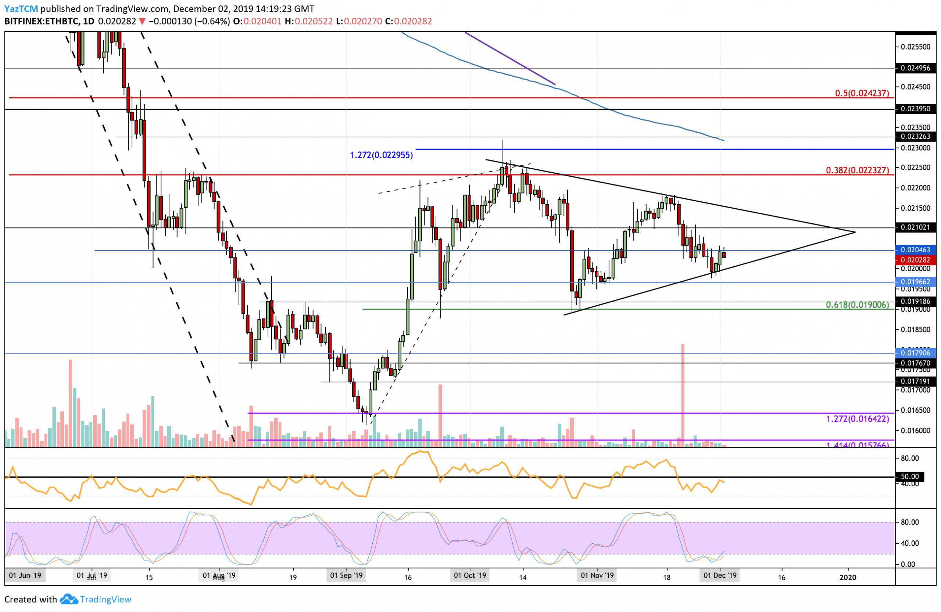Viewport: 941px width, 612px height.
Task: Click the stochastic 80.00 axis label
Action: click(910, 522)
